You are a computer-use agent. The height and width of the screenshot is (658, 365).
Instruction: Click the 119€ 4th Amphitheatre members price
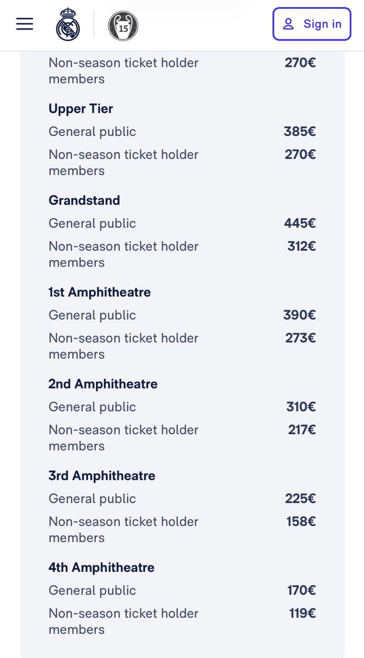[x=303, y=613]
